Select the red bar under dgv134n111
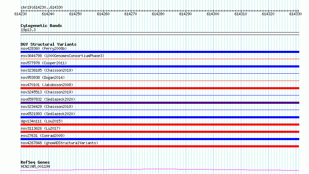The height and width of the screenshot is (174, 309). [160, 125]
